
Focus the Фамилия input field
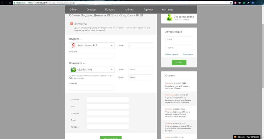[x=108, y=99]
